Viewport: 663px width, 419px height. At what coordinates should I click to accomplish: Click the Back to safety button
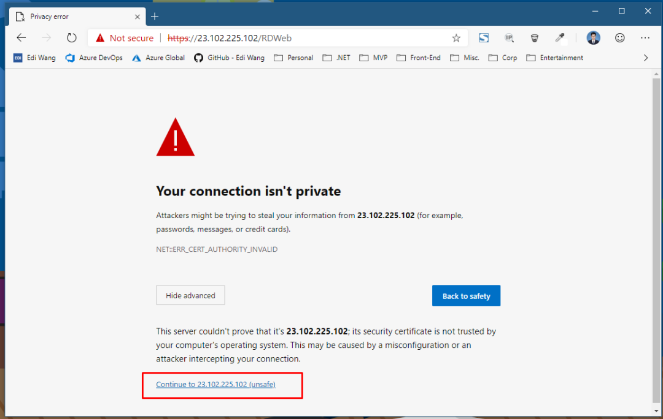coord(466,296)
